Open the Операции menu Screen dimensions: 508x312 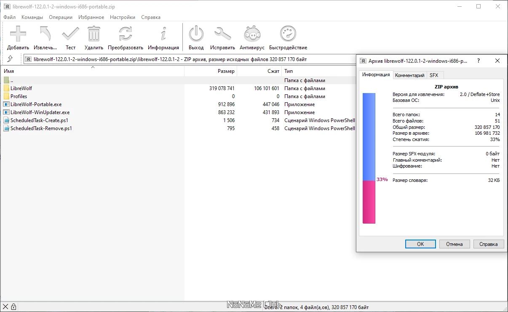(x=60, y=17)
